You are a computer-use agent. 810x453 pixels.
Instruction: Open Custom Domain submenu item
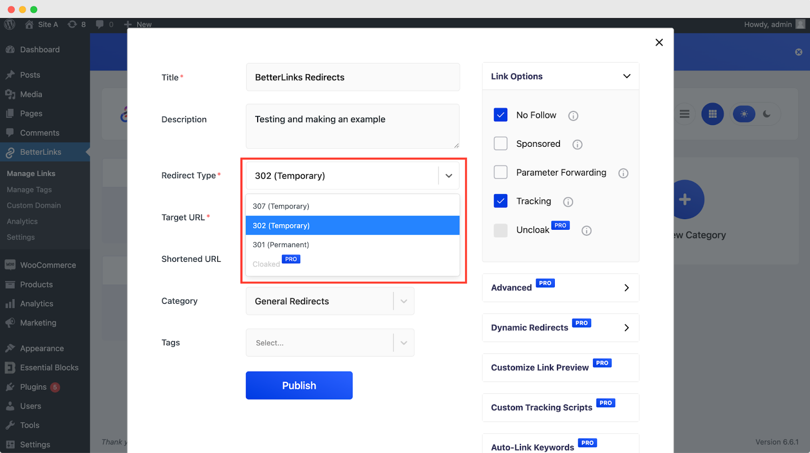pos(34,205)
